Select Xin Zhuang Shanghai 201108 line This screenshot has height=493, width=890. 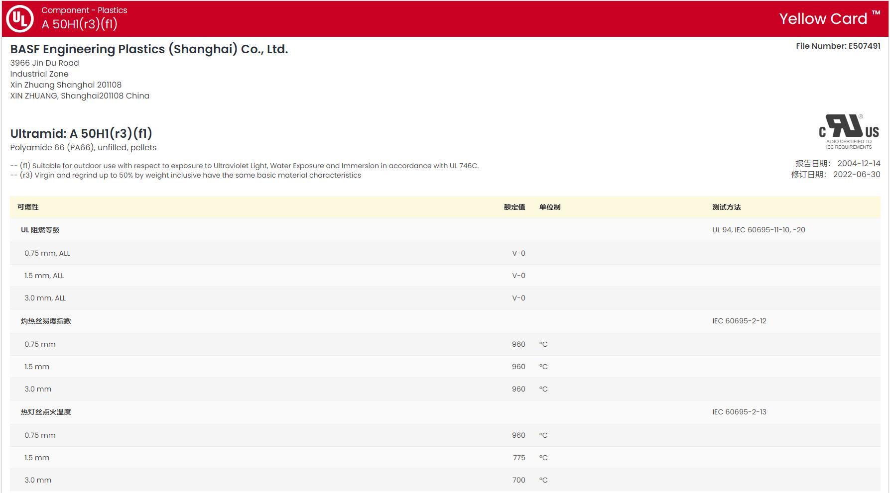(x=66, y=85)
